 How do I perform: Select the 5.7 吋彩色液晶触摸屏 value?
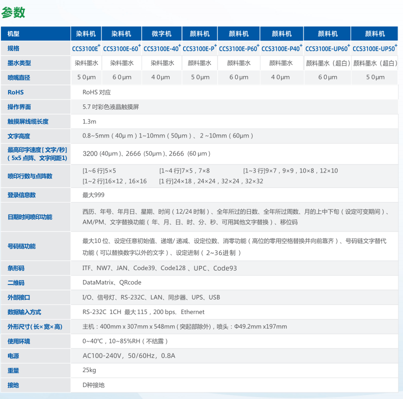click(x=111, y=107)
